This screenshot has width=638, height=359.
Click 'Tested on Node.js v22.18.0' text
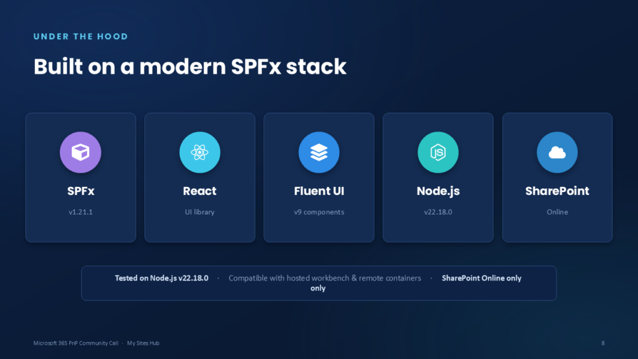161,278
